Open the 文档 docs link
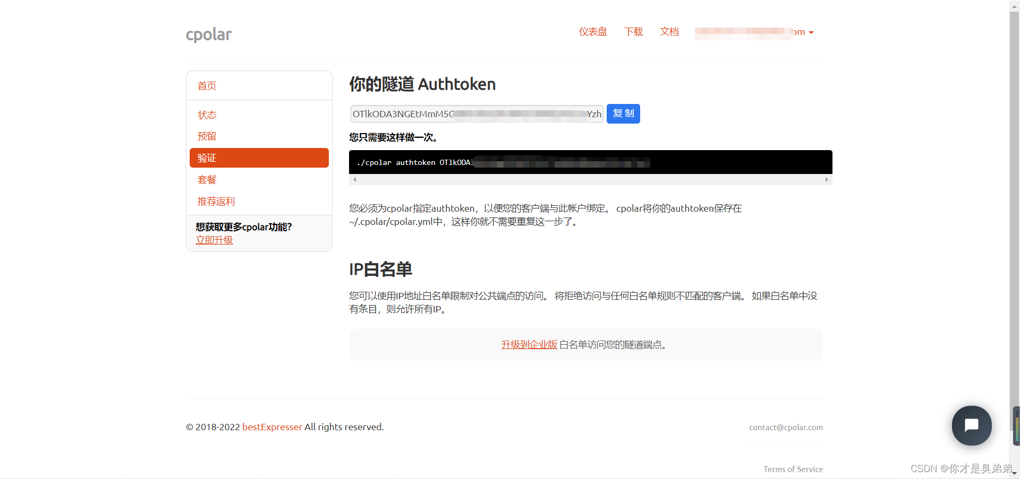The height and width of the screenshot is (479, 1020). [x=669, y=32]
